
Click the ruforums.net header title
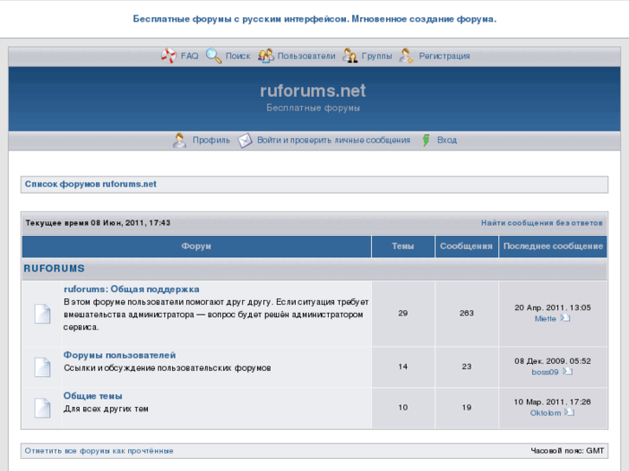coord(313,91)
